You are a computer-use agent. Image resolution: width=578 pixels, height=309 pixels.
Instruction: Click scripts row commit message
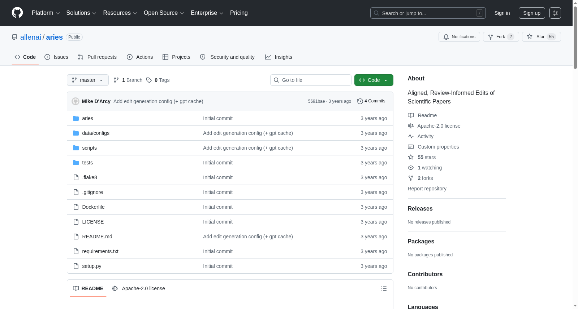tap(248, 148)
